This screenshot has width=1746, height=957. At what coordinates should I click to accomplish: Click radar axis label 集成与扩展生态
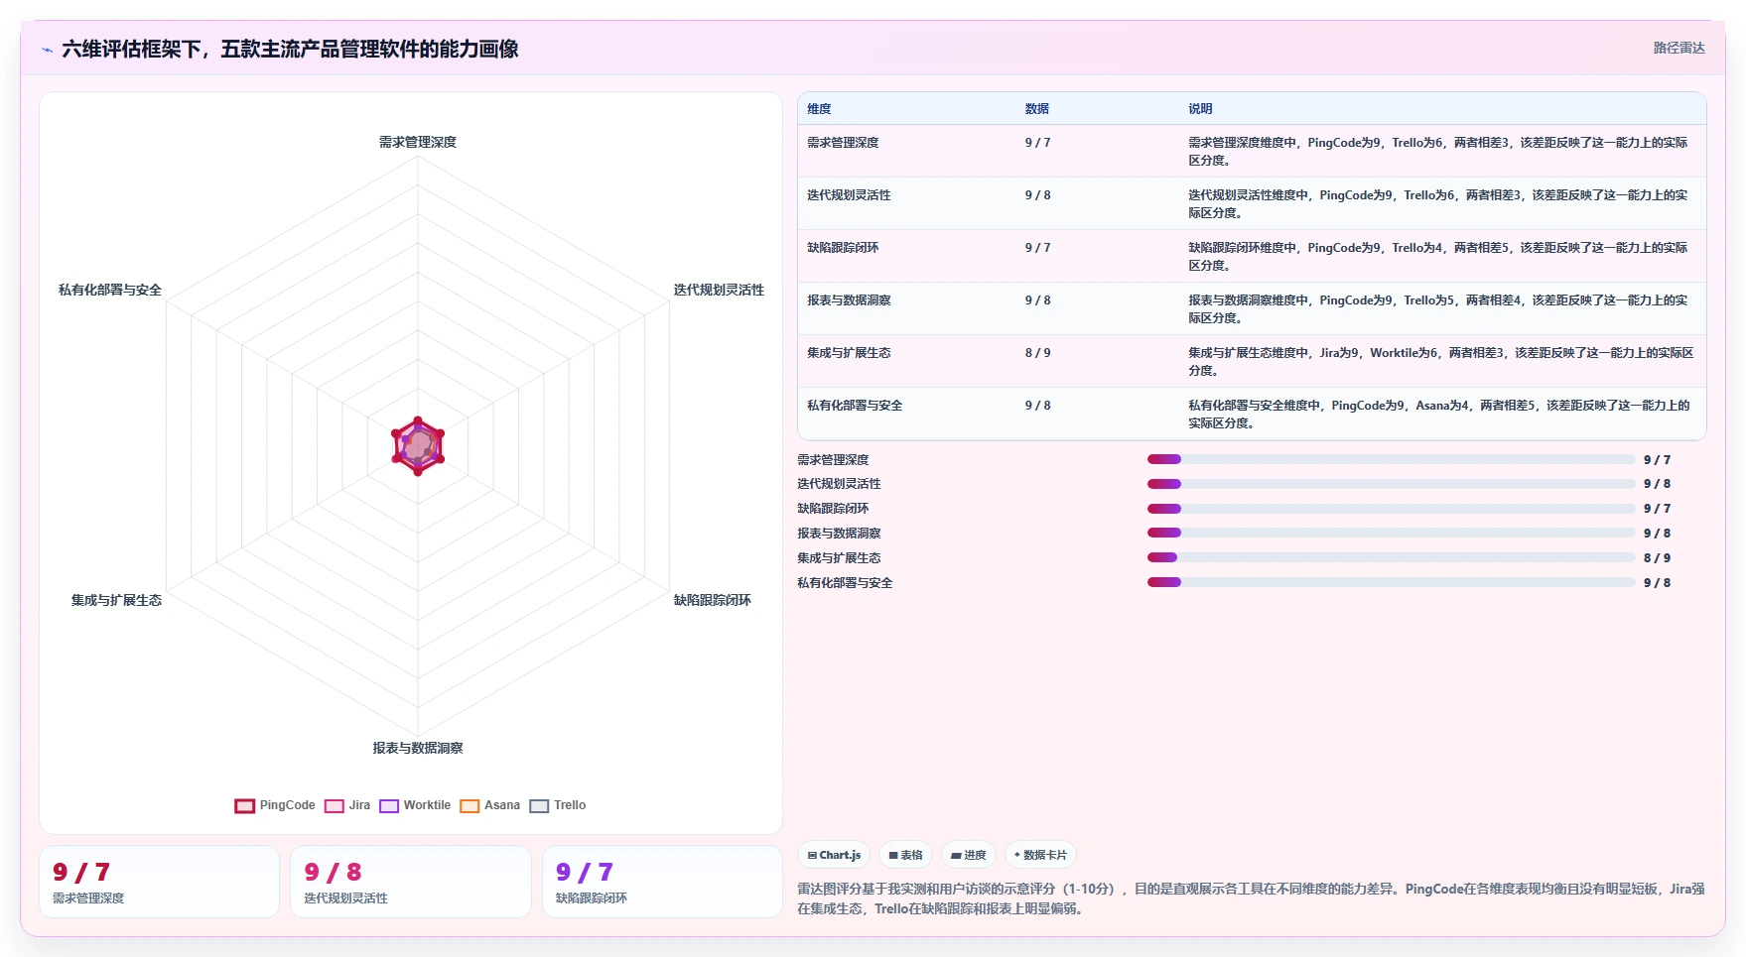click(116, 600)
